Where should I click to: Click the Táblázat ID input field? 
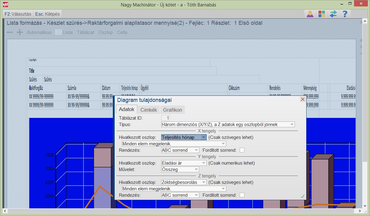click(x=166, y=118)
